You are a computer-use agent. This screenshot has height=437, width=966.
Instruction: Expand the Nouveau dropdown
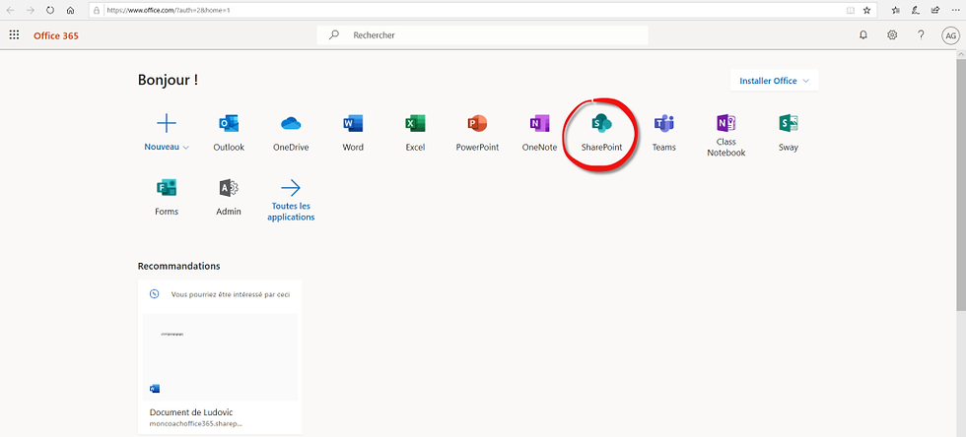(x=167, y=147)
